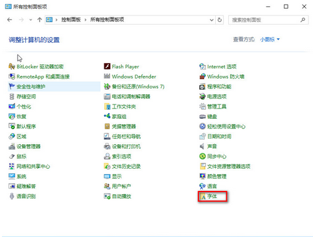Refresh the Control Panel view
The width and height of the screenshot is (313, 237).
(x=220, y=20)
